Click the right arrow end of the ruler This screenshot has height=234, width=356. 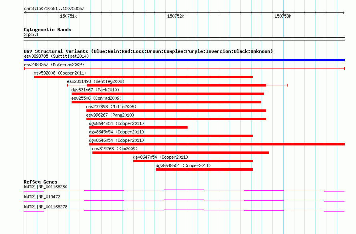343,13
